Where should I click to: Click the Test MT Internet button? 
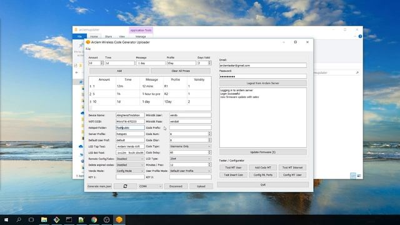[x=292, y=167]
